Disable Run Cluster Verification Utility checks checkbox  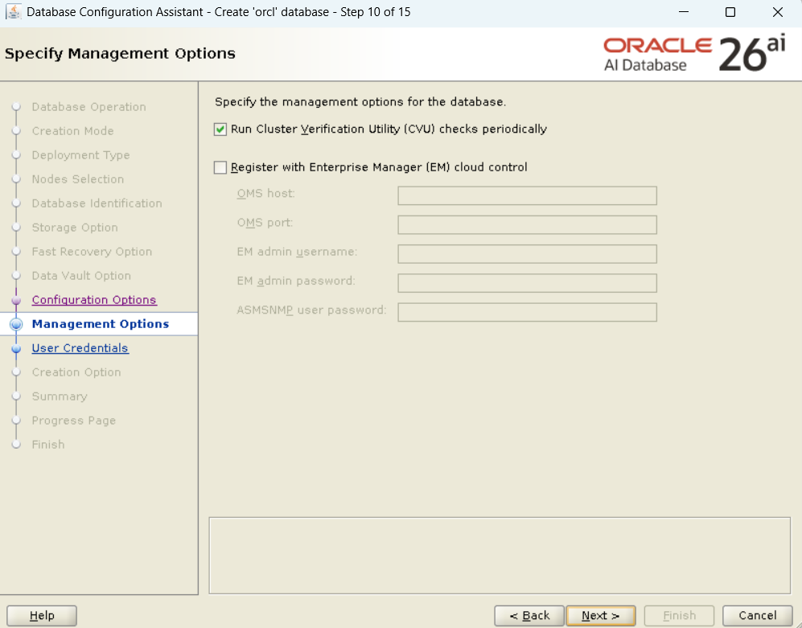click(x=220, y=129)
